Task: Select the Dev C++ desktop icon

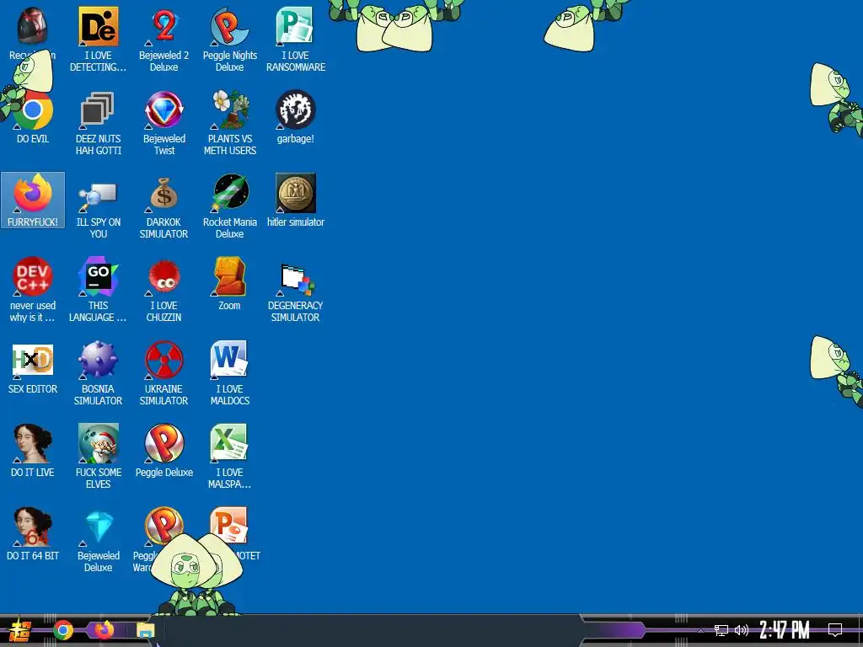Action: [33, 276]
